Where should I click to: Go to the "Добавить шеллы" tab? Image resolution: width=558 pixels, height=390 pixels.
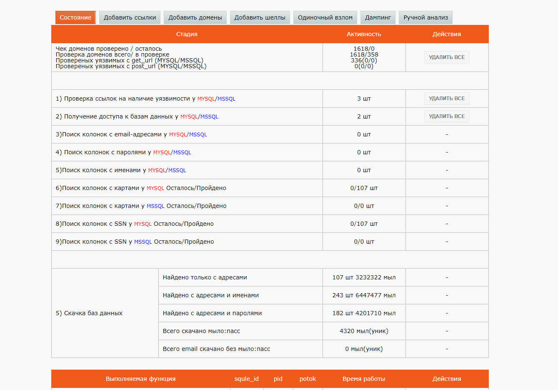(260, 17)
